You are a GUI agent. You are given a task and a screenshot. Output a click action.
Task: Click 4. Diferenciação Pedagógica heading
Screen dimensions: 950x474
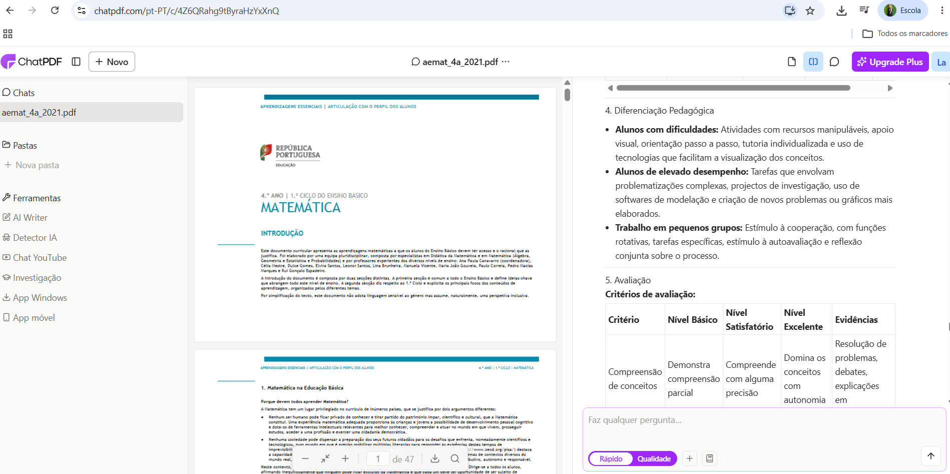coord(659,111)
